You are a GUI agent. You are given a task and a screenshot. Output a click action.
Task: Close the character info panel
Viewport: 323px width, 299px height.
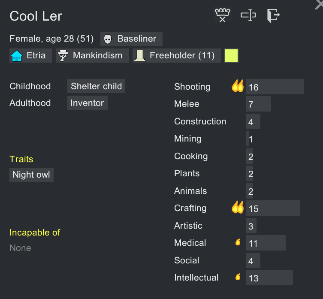[319, 3]
